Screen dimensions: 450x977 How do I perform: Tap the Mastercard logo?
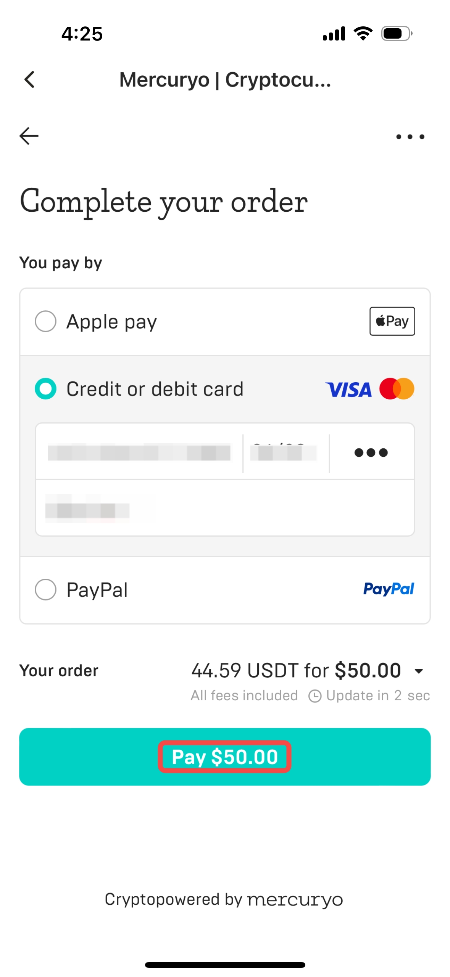(397, 389)
